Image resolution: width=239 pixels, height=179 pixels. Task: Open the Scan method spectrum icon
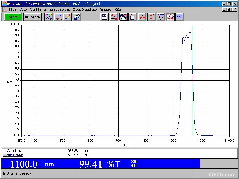pyautogui.click(x=49, y=17)
